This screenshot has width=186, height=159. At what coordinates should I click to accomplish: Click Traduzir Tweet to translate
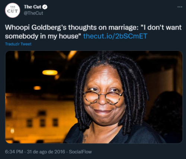click(18, 44)
